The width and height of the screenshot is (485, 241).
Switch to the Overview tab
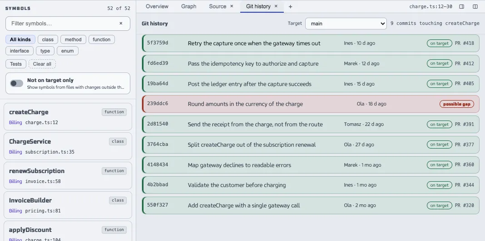(x=157, y=6)
